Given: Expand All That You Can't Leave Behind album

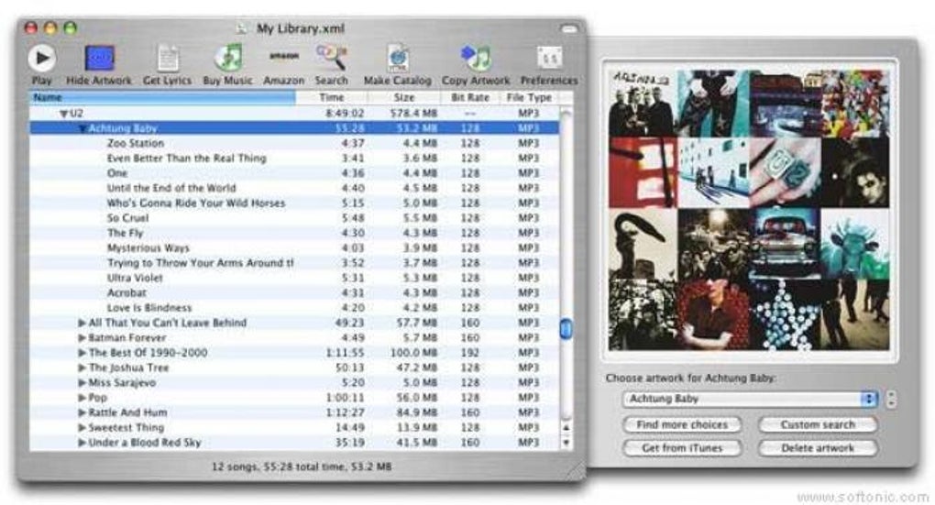Looking at the screenshot, I should coord(82,324).
